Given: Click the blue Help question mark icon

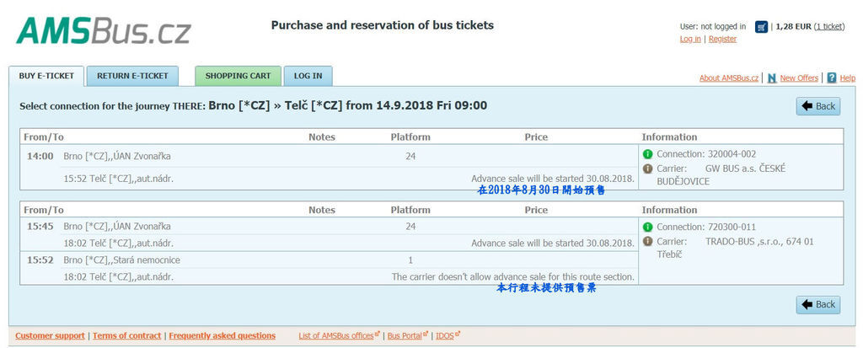Looking at the screenshot, I should [832, 78].
